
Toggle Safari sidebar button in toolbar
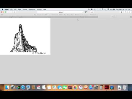[14, 12]
